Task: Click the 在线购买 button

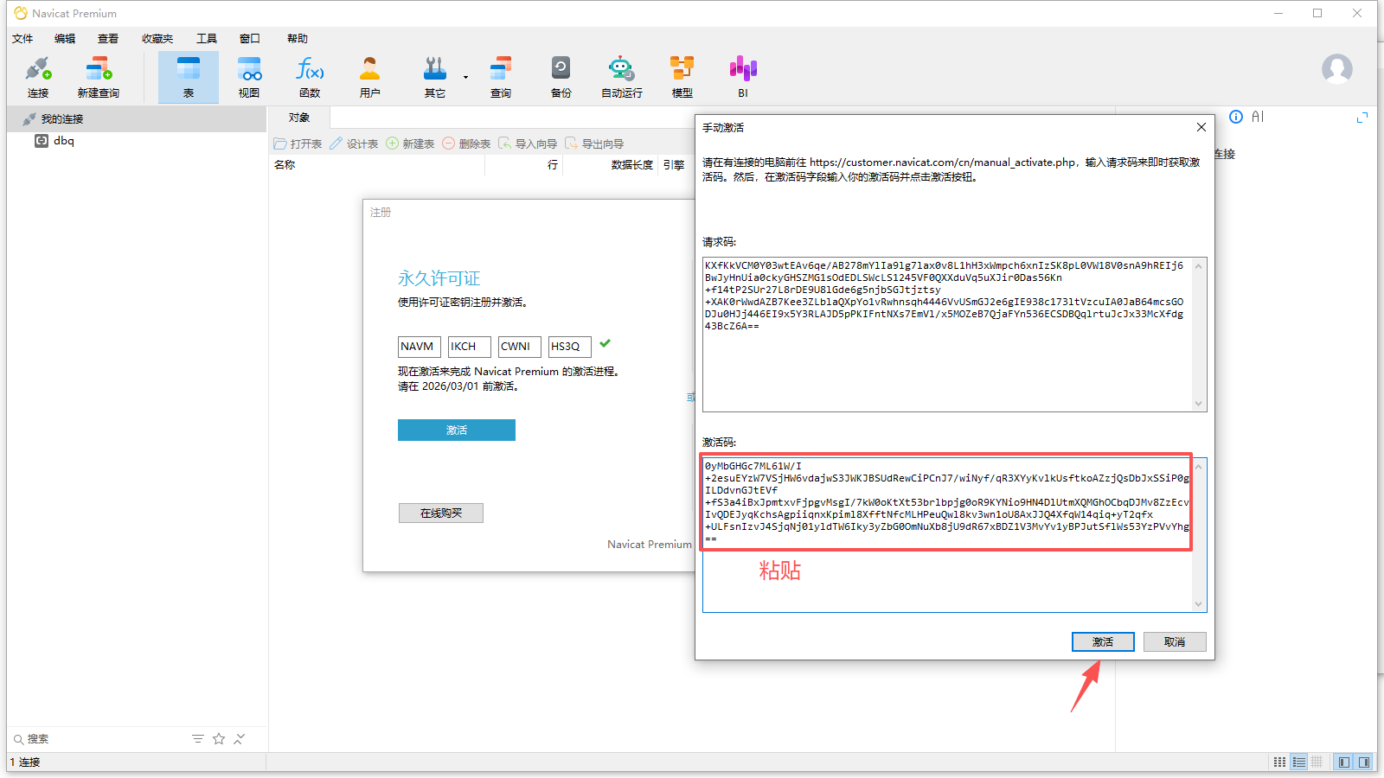Action: 441,513
